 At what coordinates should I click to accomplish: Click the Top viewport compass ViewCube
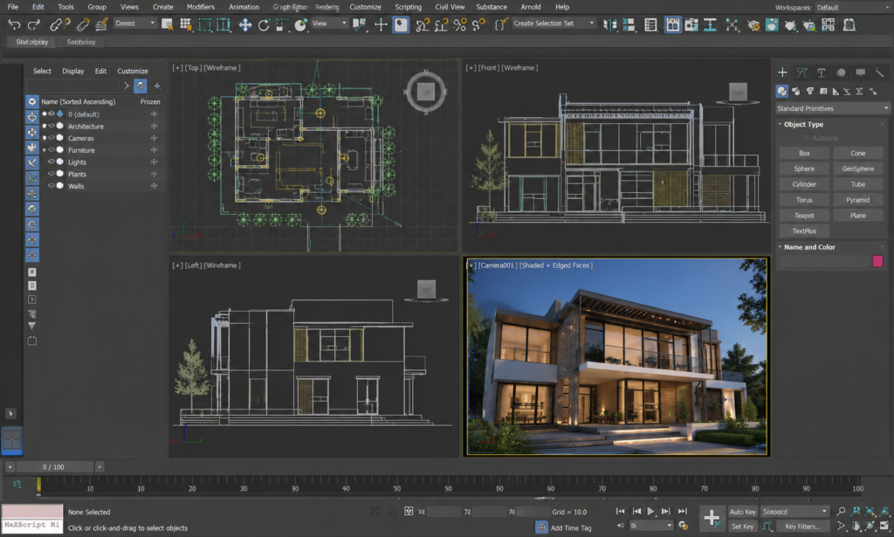point(426,91)
